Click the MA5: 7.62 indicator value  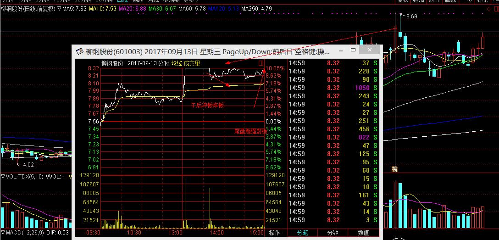[74, 9]
